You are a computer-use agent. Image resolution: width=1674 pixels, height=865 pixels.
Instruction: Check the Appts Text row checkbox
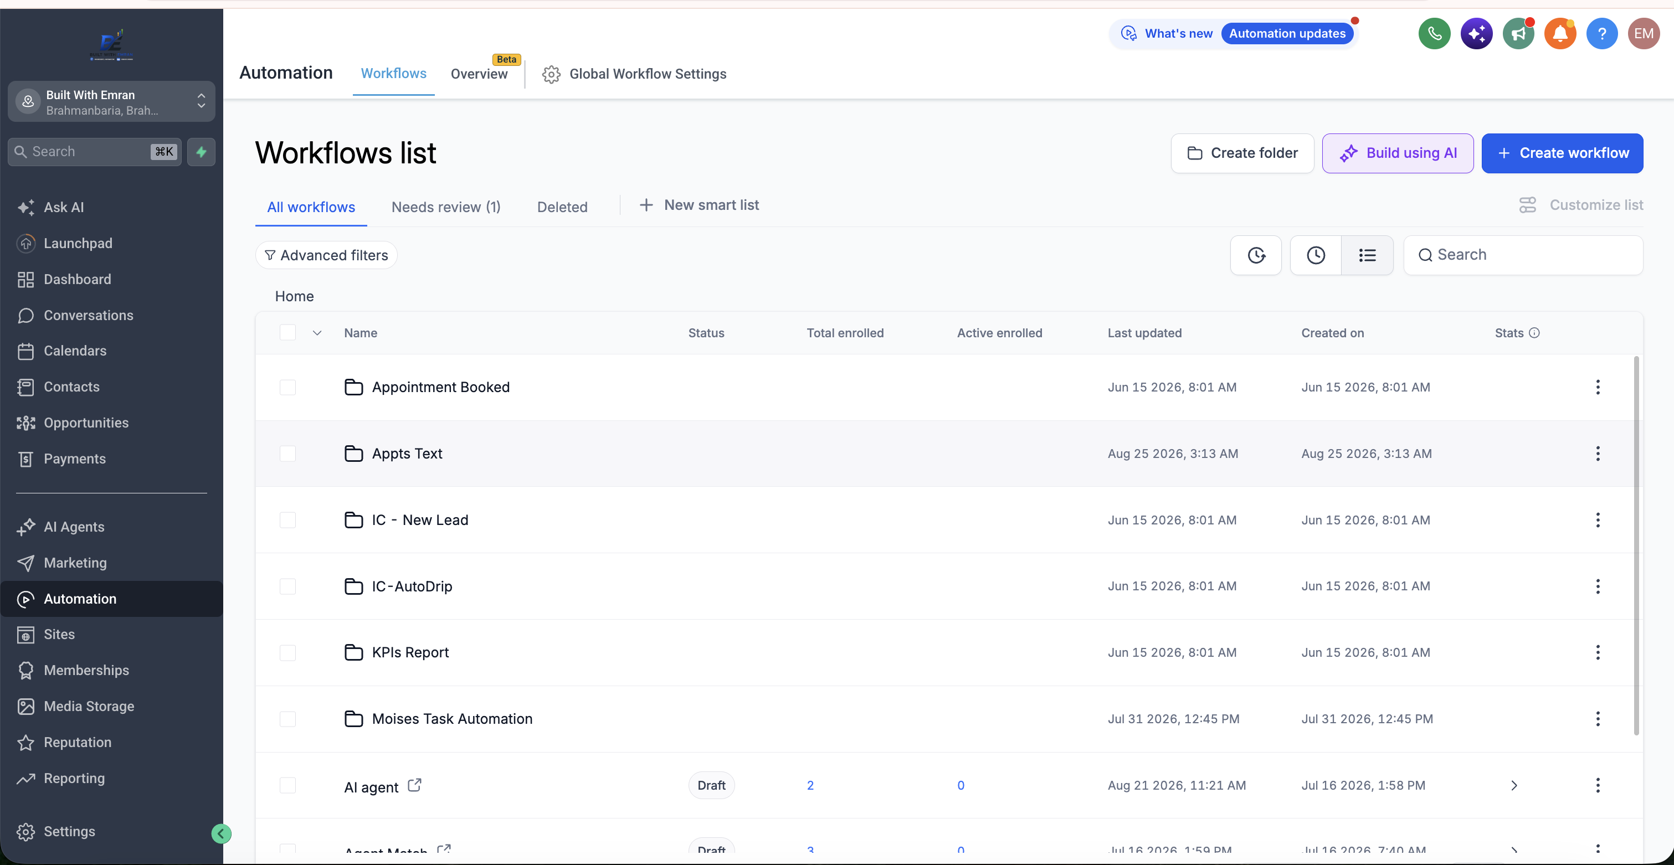point(288,454)
